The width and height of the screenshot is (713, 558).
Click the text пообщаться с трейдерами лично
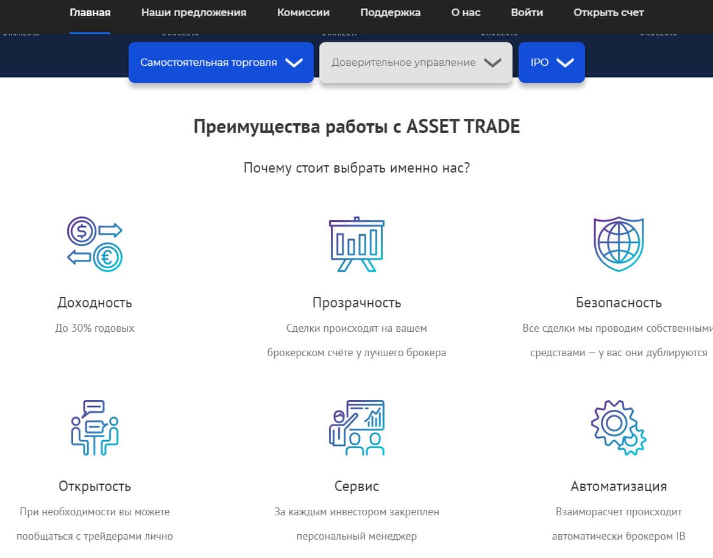click(x=94, y=536)
